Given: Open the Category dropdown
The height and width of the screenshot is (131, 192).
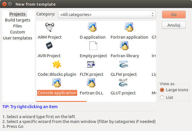Looking at the screenshot, I should (107, 14).
